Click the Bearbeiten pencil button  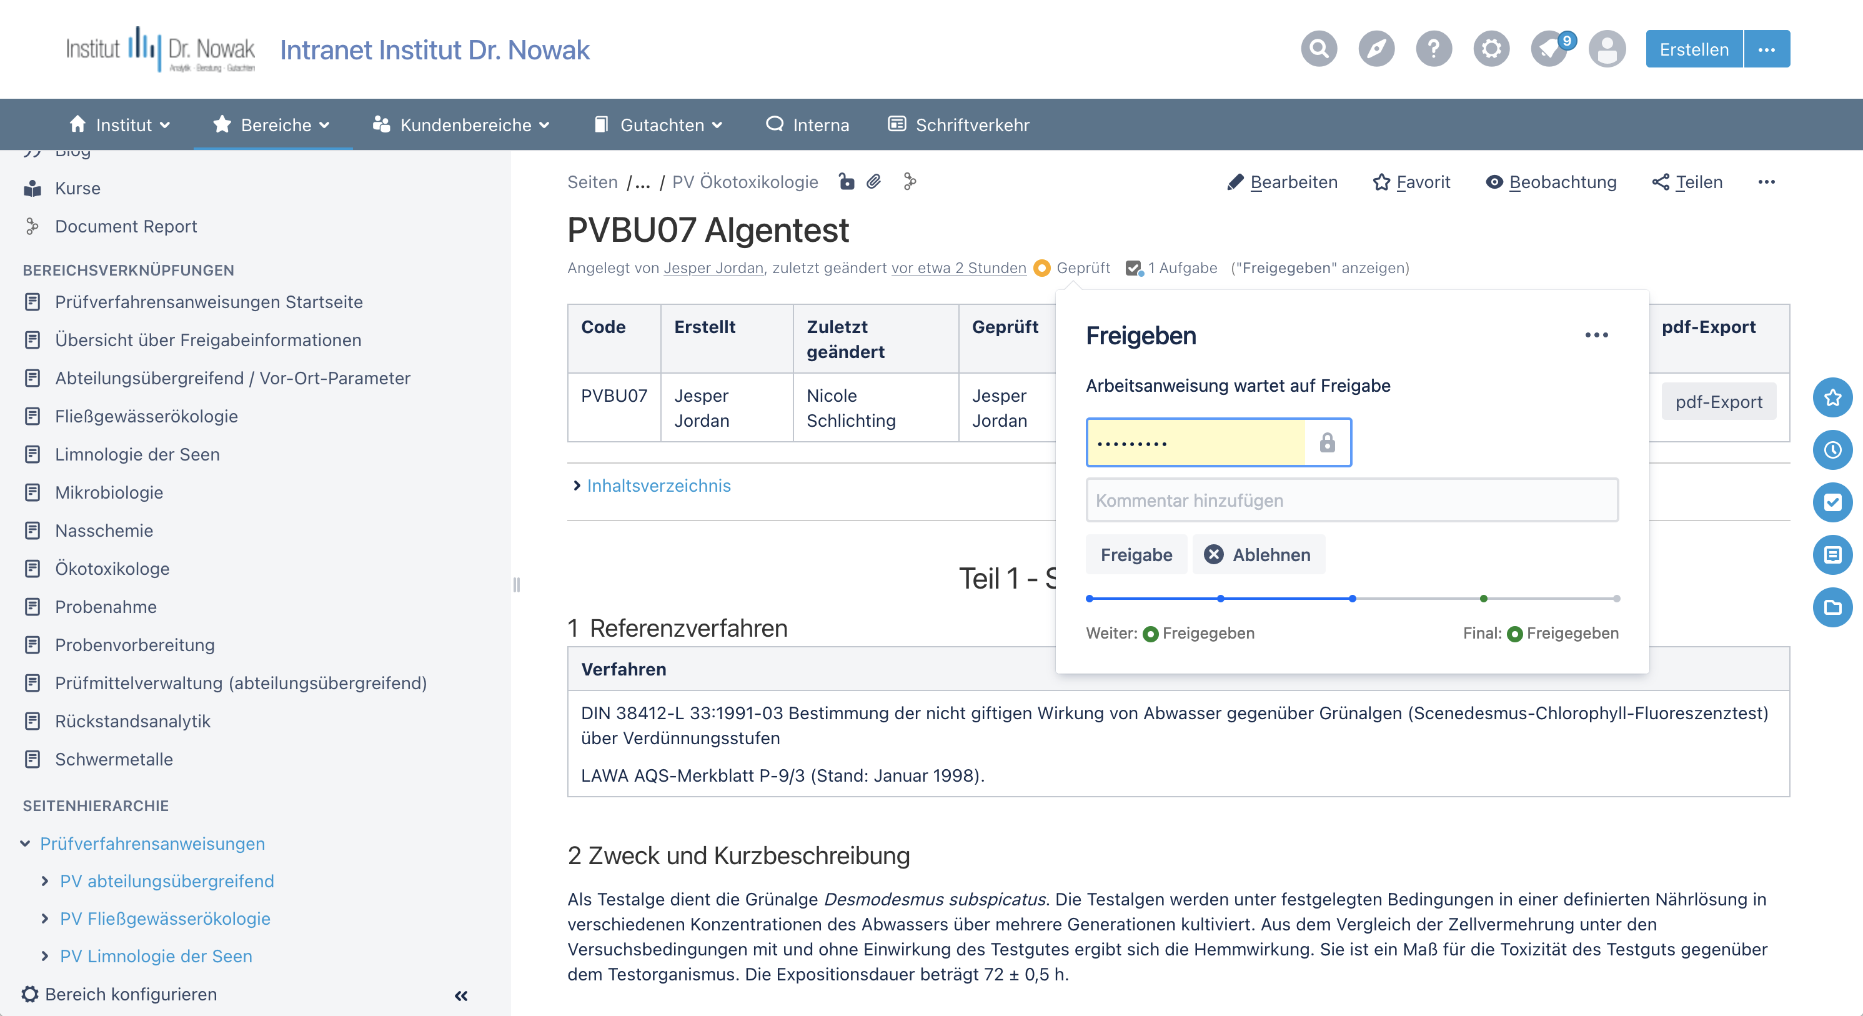tap(1282, 181)
